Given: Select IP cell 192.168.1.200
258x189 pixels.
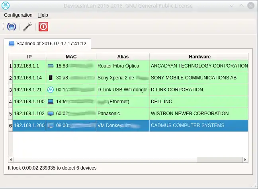Looking at the screenshot, I should (x=29, y=125).
